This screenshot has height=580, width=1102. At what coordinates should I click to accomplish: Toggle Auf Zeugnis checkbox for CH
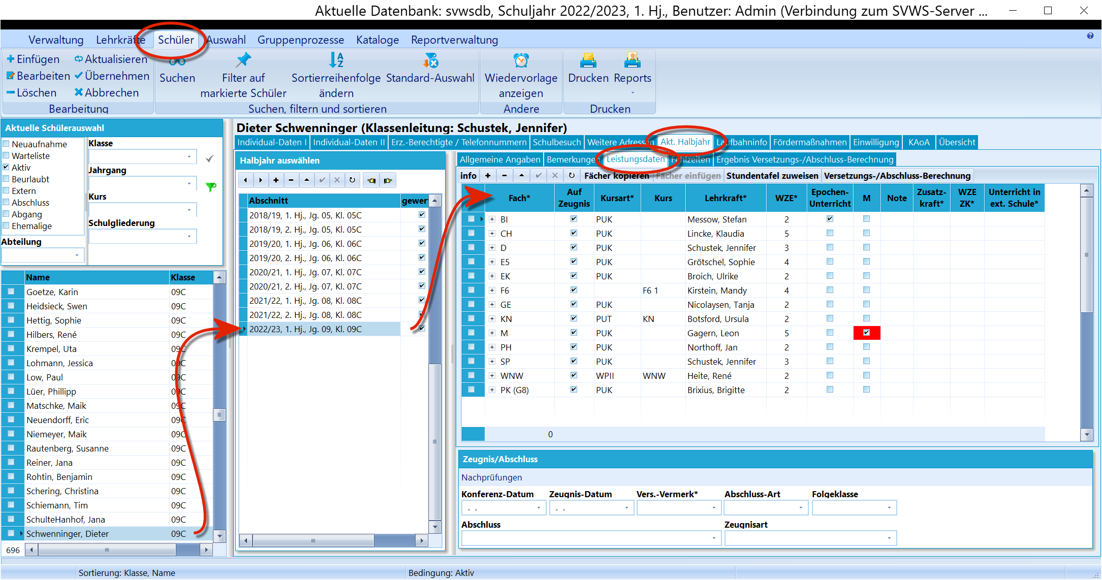[574, 233]
